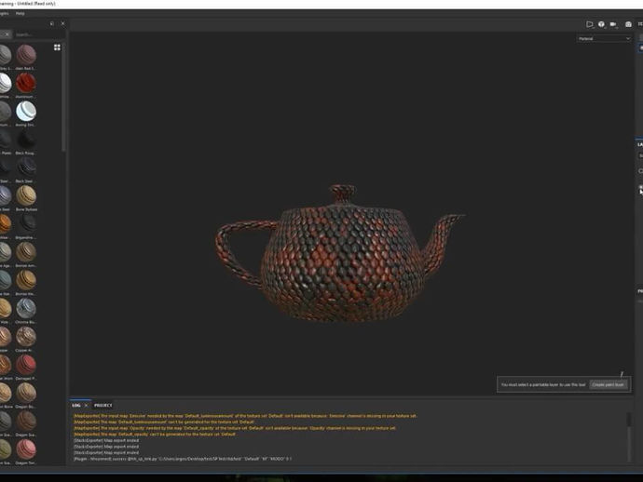Select the Copper Armor material thumbnail
This screenshot has height=482, width=643.
tap(26, 337)
